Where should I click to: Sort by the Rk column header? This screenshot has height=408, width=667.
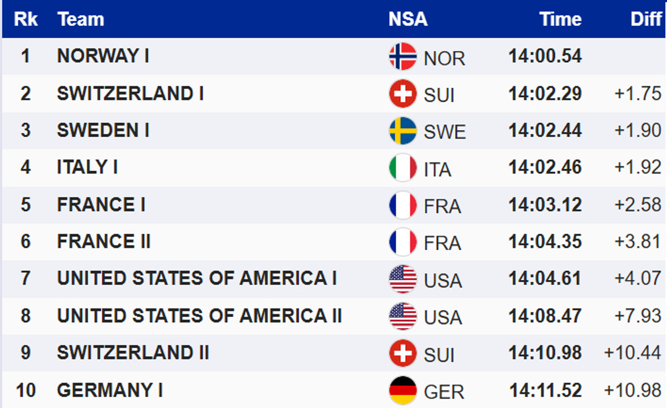(26, 19)
